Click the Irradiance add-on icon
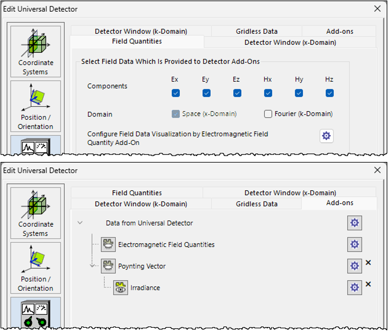The width and height of the screenshot is (390, 333). [x=120, y=288]
